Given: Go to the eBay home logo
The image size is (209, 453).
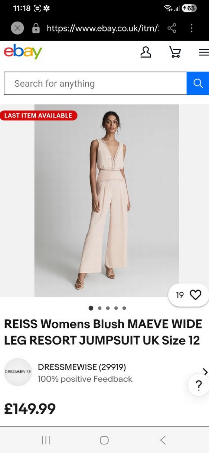Looking at the screenshot, I should point(23,52).
